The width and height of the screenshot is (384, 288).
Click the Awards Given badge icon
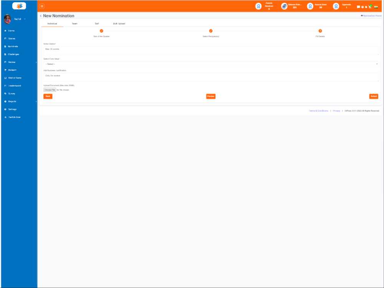click(310, 6)
